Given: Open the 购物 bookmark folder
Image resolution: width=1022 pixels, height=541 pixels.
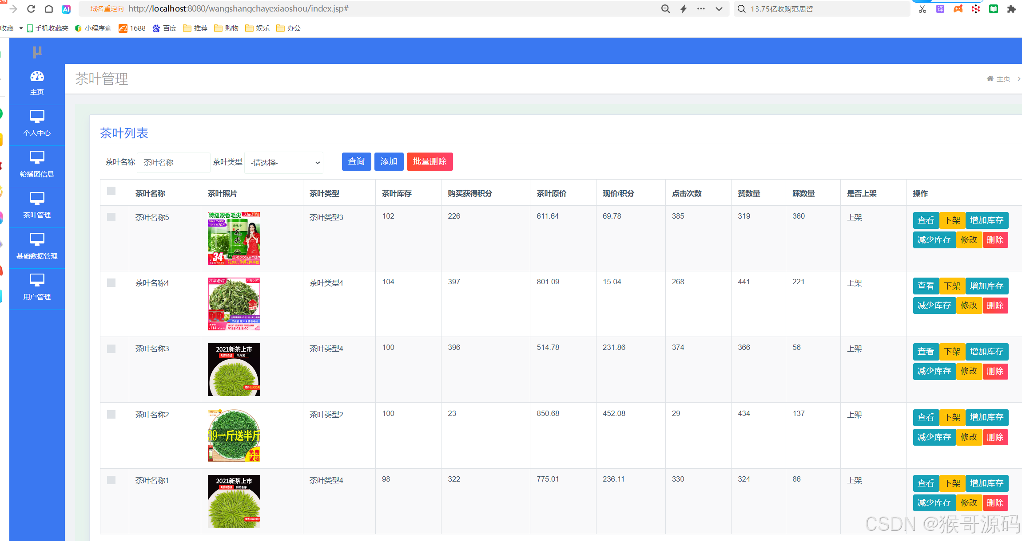Looking at the screenshot, I should pyautogui.click(x=226, y=28).
